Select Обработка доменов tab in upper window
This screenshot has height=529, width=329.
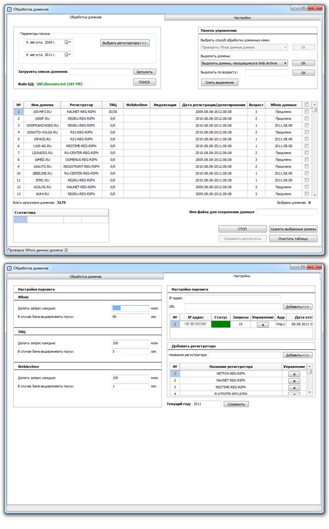pos(86,17)
